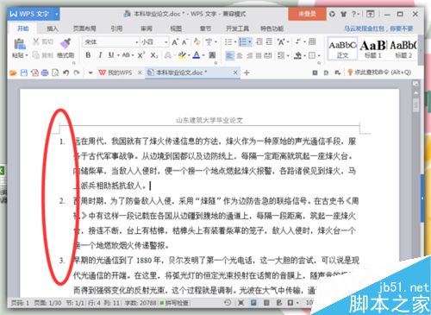Click the character shading icon
Screen dimensions: 431x315
coord(212,55)
